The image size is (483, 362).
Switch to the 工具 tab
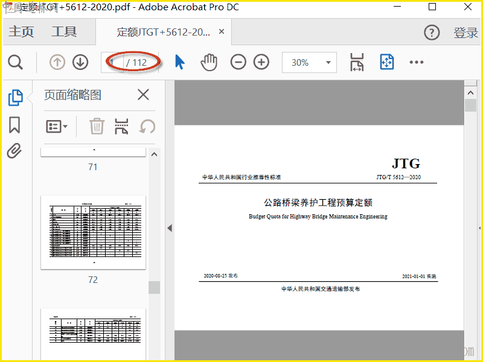click(64, 32)
